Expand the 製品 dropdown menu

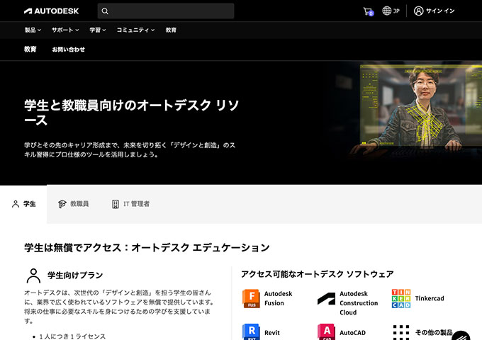click(33, 30)
